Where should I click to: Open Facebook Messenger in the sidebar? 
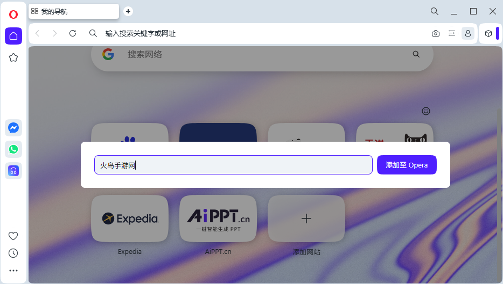tap(13, 128)
